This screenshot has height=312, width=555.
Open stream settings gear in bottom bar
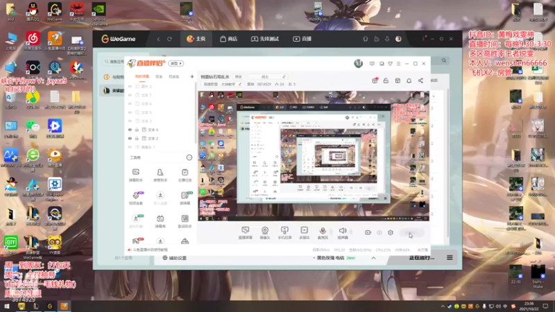(391, 232)
